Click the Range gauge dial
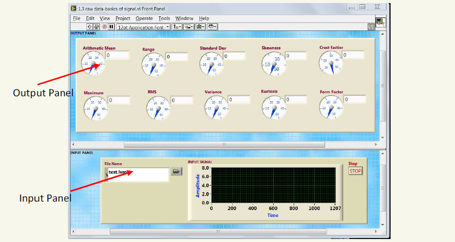The width and height of the screenshot is (455, 242). pyautogui.click(x=153, y=65)
